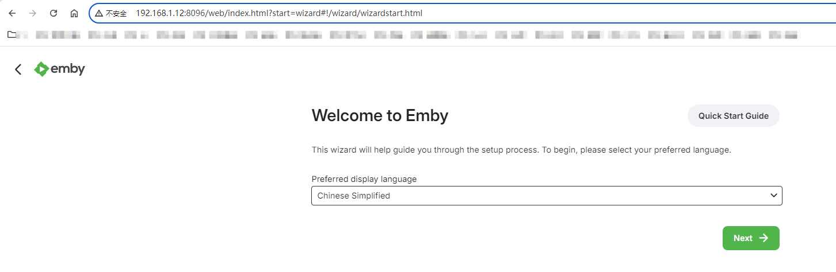Reload the page with refresh icon

(54, 13)
